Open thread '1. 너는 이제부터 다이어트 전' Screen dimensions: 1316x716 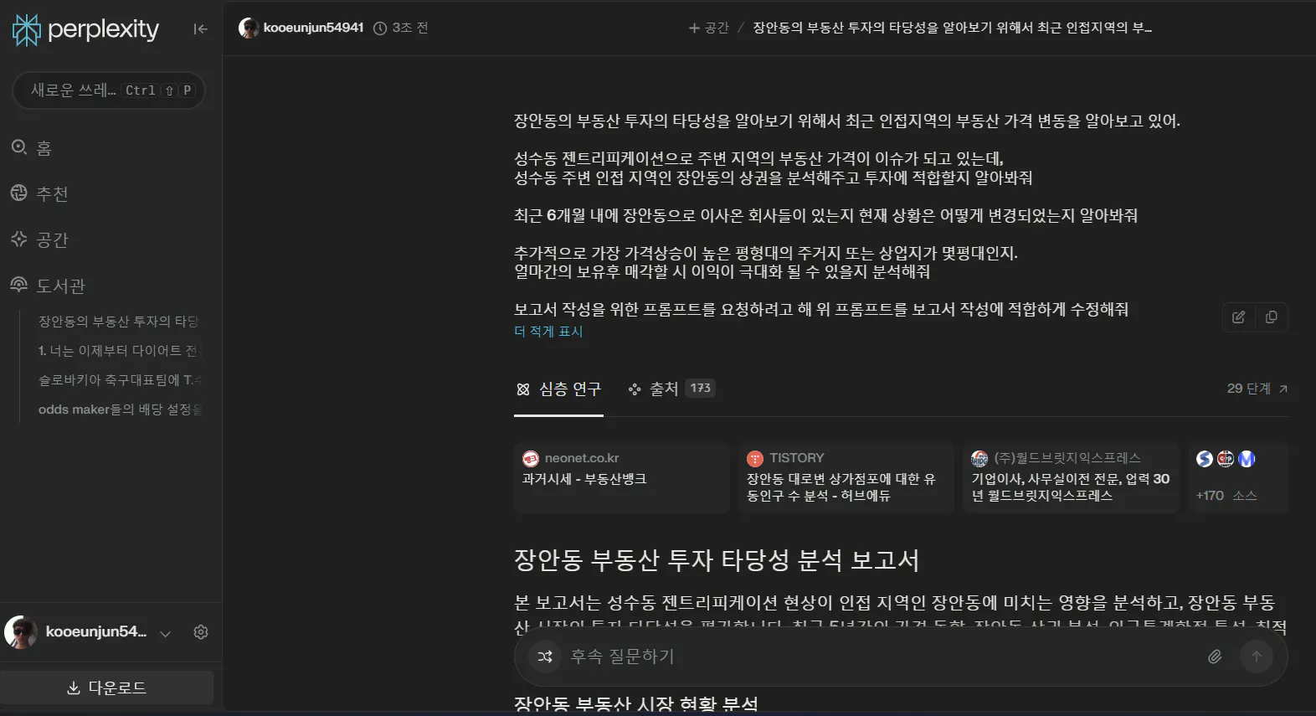pos(118,351)
